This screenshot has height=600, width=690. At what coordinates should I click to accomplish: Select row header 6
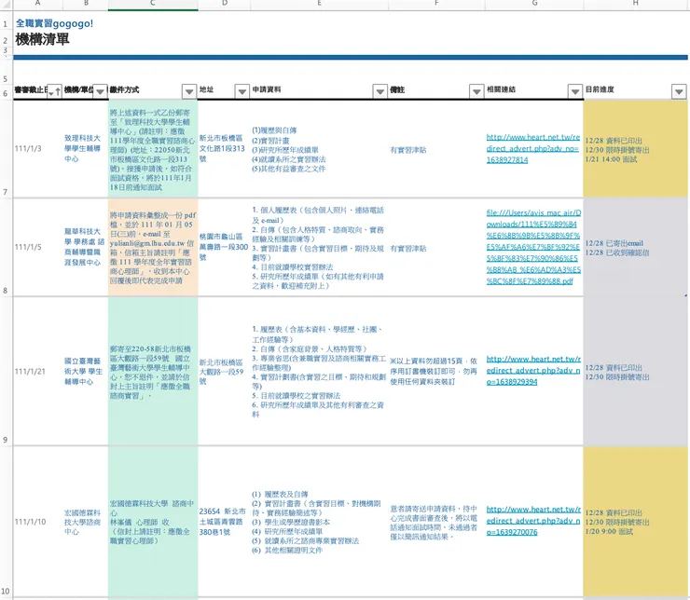tap(6, 93)
